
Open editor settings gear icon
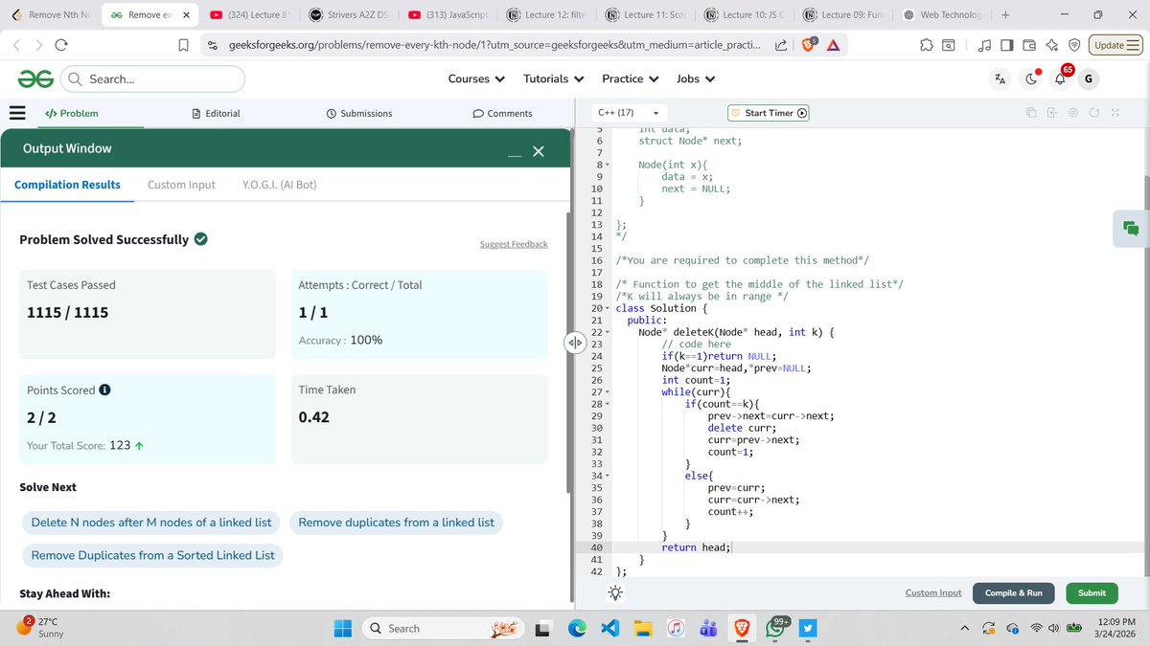coord(1074,113)
